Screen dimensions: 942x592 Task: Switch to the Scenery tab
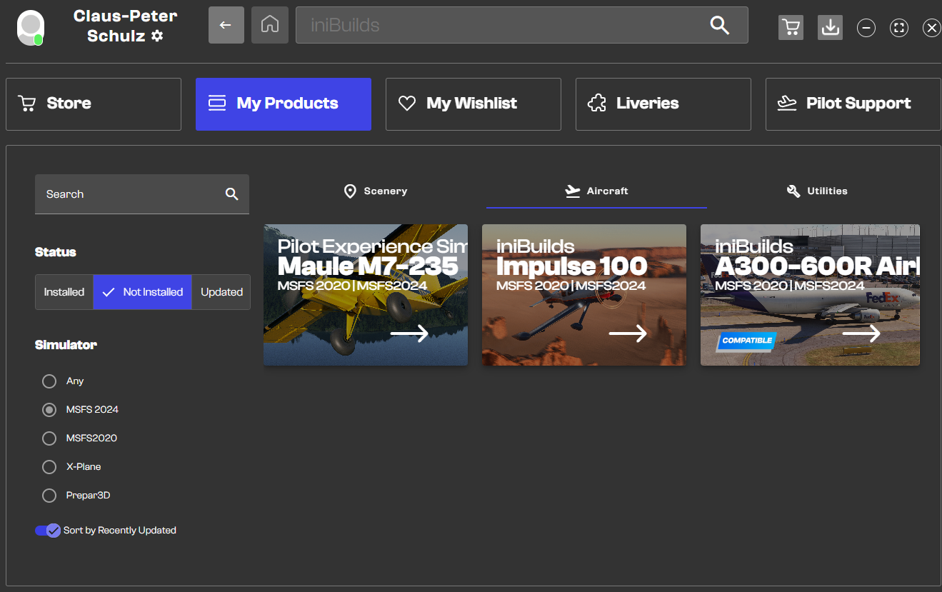376,191
